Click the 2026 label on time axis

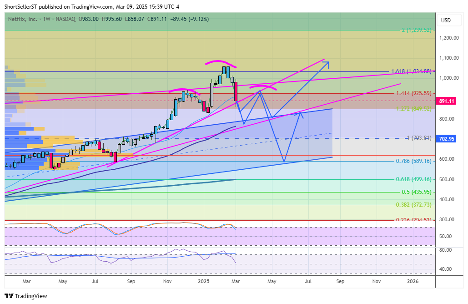pyautogui.click(x=413, y=281)
